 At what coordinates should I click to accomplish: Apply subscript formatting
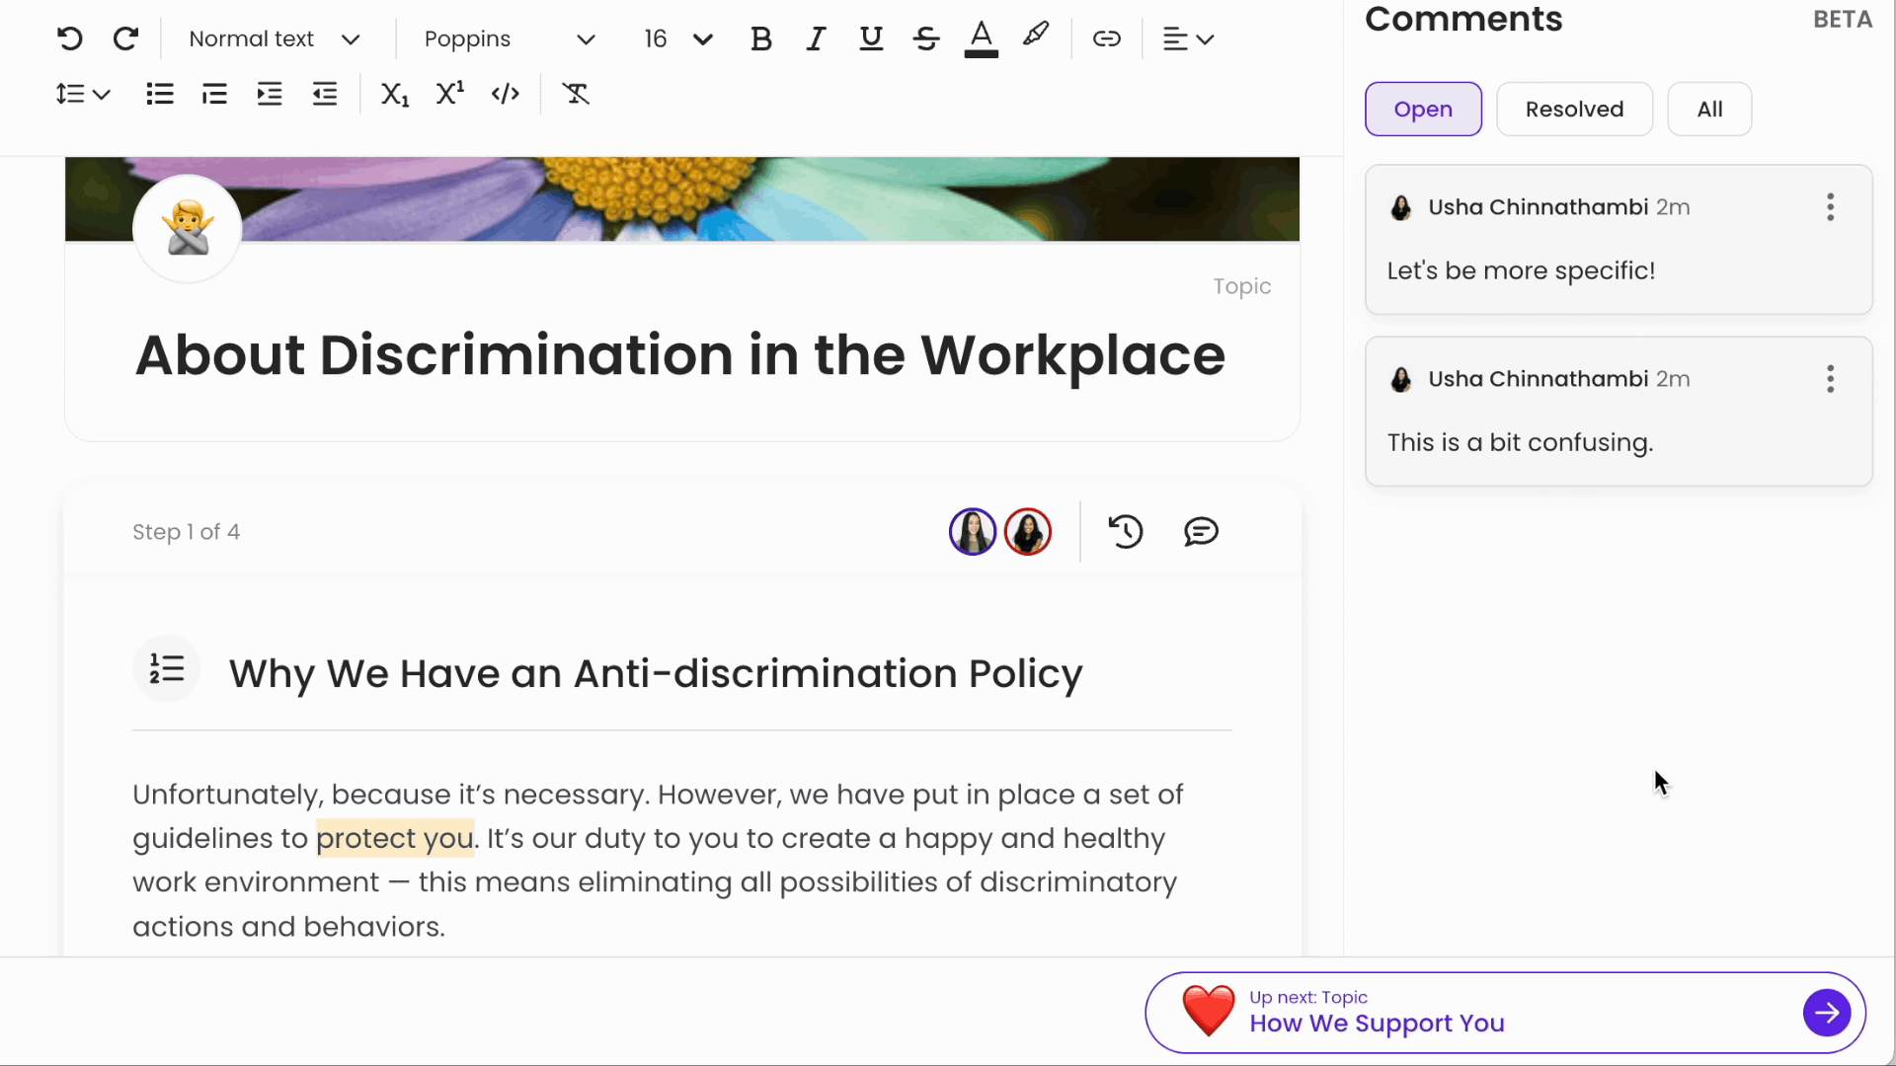click(x=394, y=94)
